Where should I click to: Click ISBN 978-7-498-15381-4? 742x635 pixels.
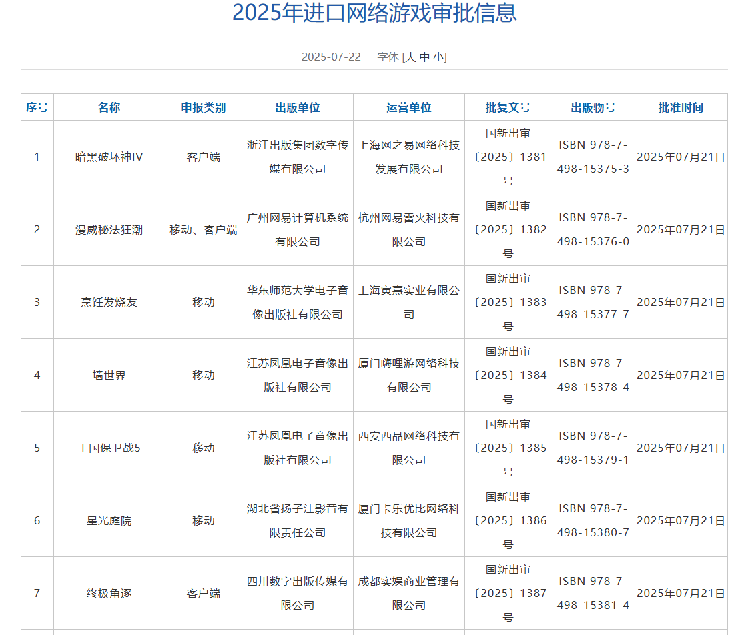pyautogui.click(x=593, y=594)
